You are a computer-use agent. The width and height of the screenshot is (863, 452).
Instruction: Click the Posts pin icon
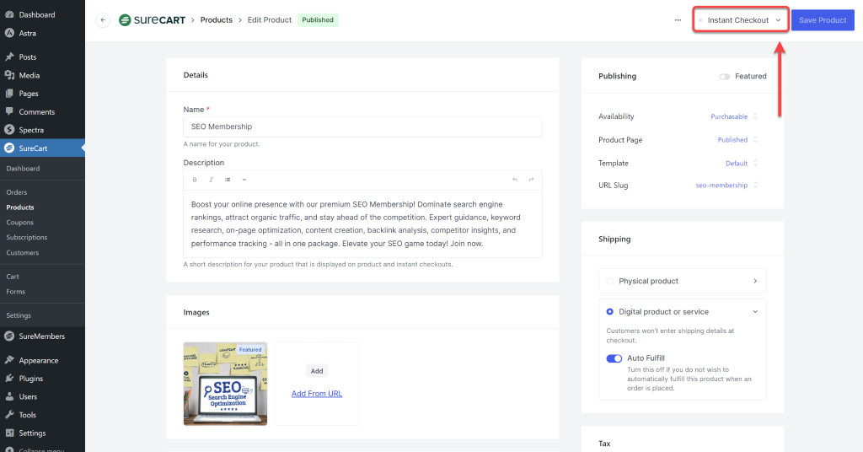pyautogui.click(x=9, y=56)
